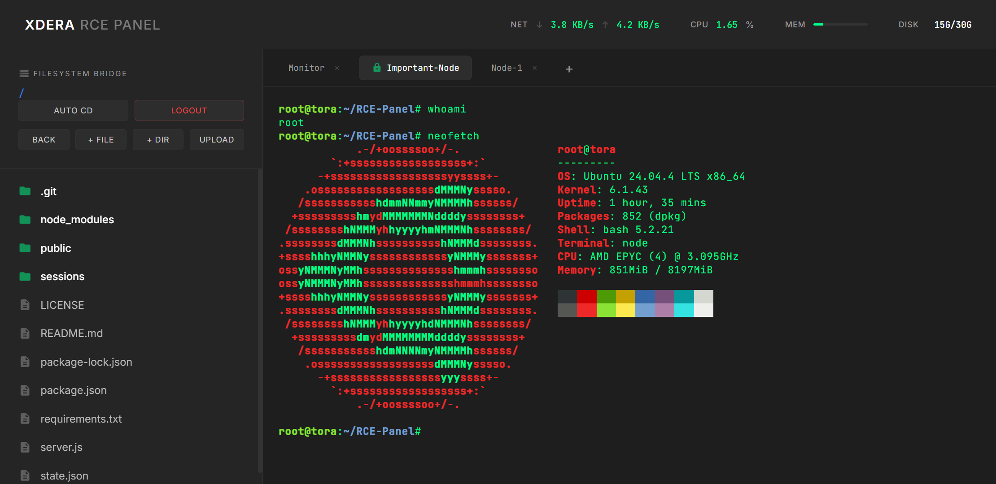Click the UPLOAD button
The height and width of the screenshot is (484, 996).
(x=217, y=140)
